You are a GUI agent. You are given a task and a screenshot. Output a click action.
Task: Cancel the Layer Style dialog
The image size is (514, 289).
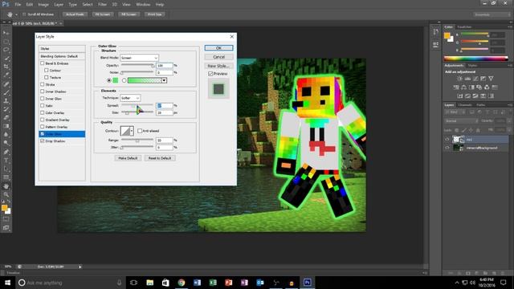218,57
